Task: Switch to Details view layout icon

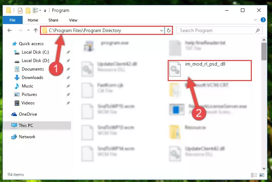Action: point(254,175)
